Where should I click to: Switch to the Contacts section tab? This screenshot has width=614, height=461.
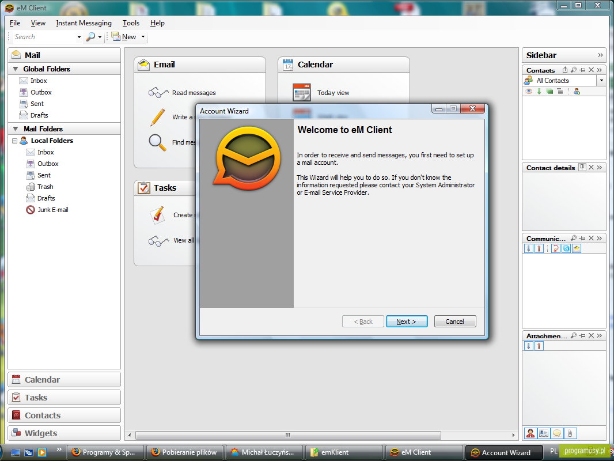[64, 415]
